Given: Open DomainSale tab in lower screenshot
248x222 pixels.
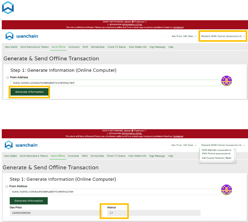Looking at the screenshot, I should coord(97,156).
